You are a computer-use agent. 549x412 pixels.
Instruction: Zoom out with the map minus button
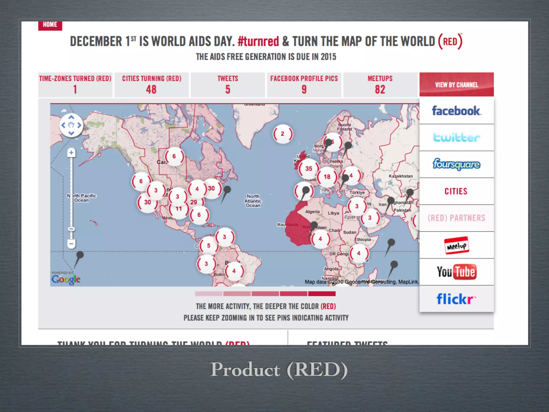71,244
